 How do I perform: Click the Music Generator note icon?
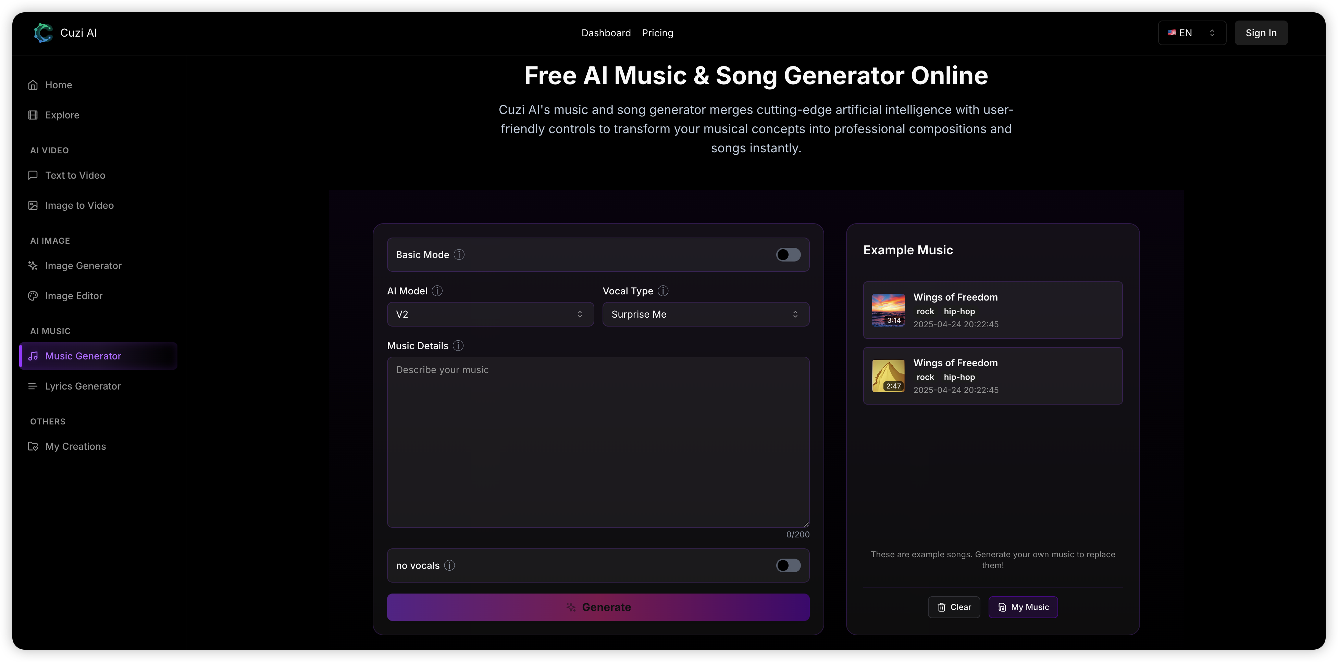[33, 356]
